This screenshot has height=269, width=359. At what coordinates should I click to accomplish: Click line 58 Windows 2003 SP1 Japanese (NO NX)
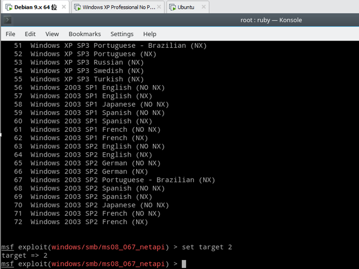click(x=91, y=104)
